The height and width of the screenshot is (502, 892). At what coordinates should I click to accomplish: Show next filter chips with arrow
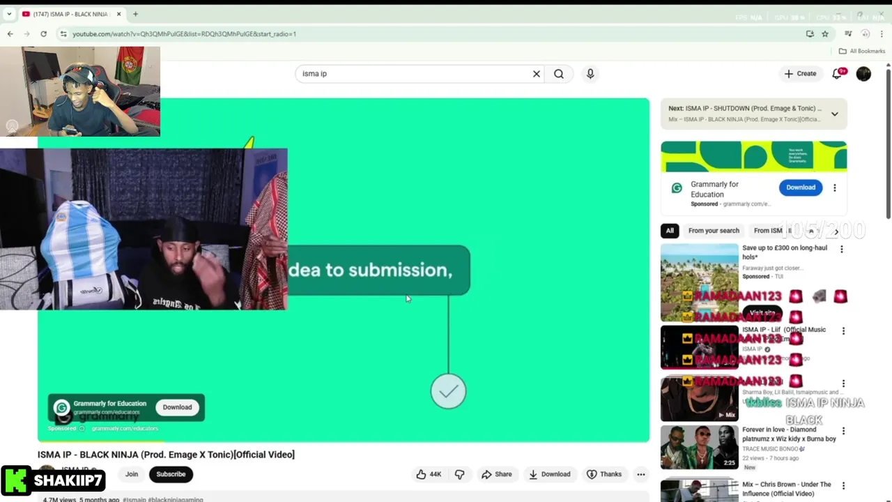(836, 231)
